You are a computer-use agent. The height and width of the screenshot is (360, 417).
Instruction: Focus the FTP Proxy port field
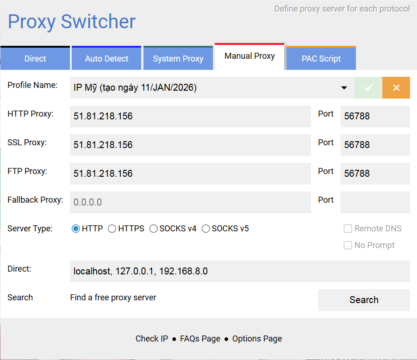375,174
